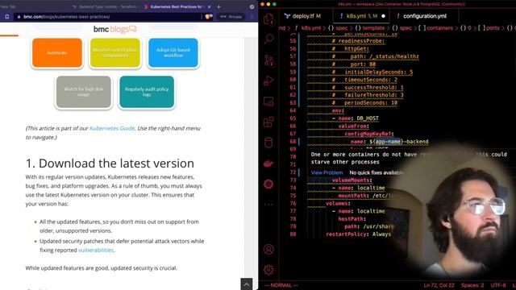
Task: Open the Kubernetes Guide link
Action: [112, 128]
